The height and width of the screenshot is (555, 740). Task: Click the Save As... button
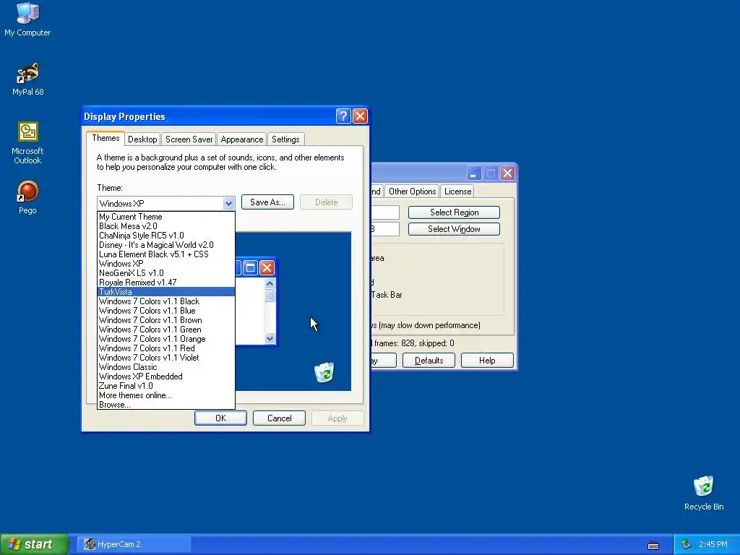click(x=267, y=202)
